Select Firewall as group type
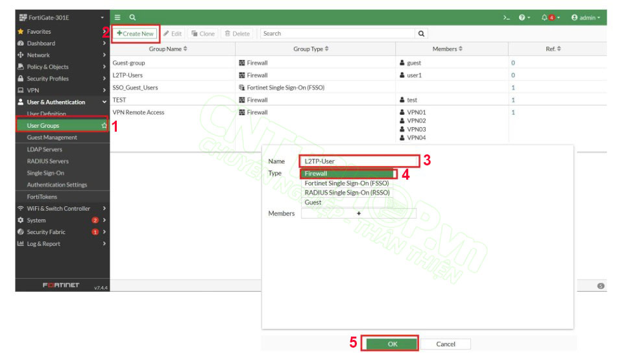Viewport: 643px width, 358px height. pyautogui.click(x=348, y=173)
